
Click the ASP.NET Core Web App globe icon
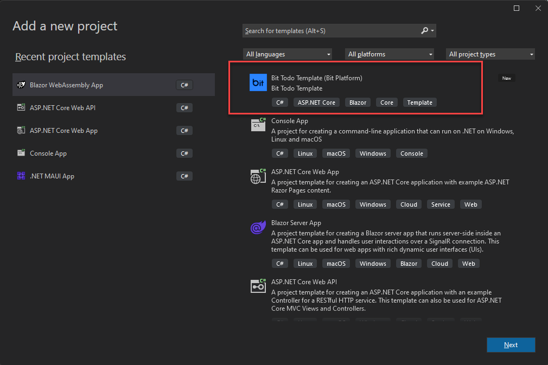258,176
